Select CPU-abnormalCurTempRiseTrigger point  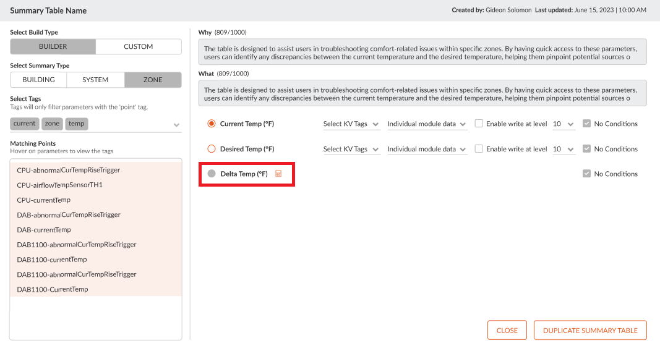(x=96, y=170)
